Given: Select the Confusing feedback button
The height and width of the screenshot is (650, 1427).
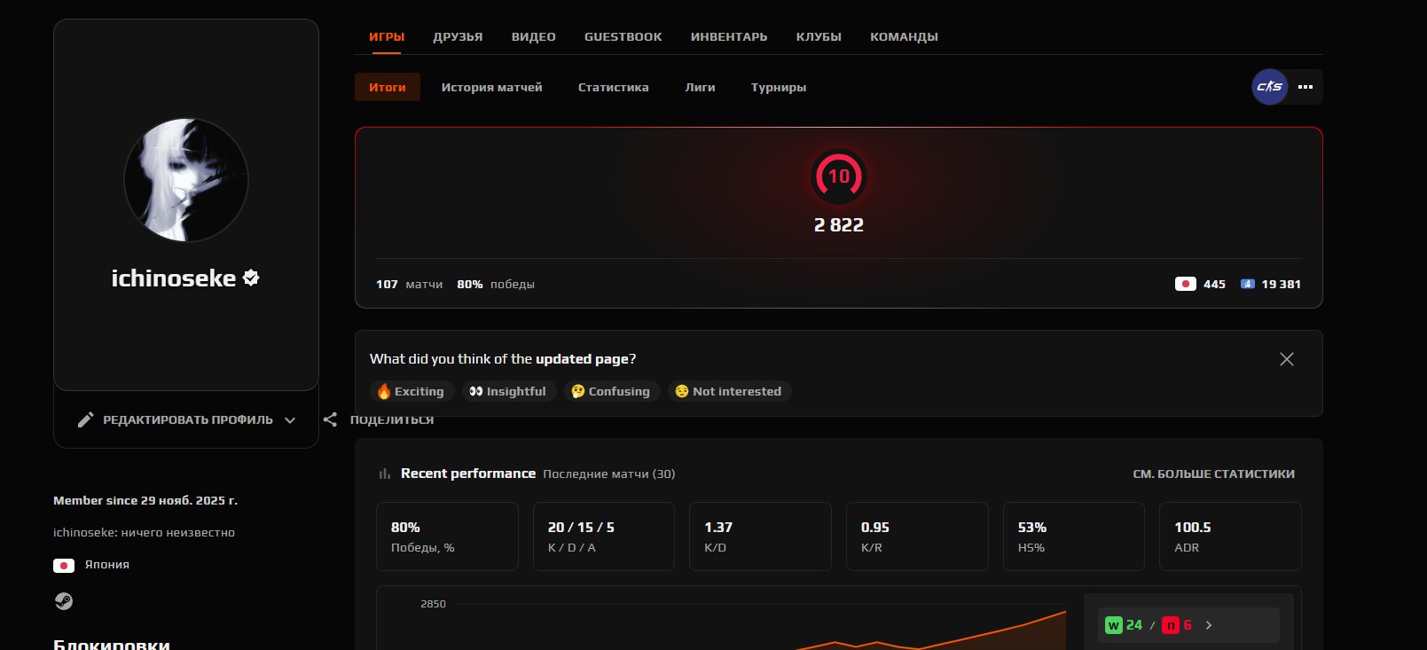Looking at the screenshot, I should [611, 391].
